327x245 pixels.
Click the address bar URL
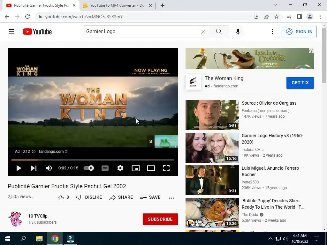84,17
